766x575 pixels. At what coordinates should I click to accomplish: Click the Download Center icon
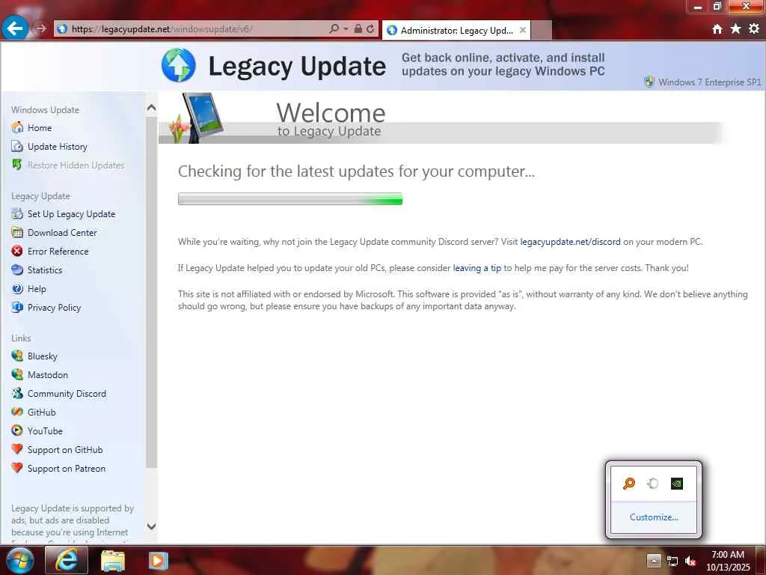click(17, 232)
